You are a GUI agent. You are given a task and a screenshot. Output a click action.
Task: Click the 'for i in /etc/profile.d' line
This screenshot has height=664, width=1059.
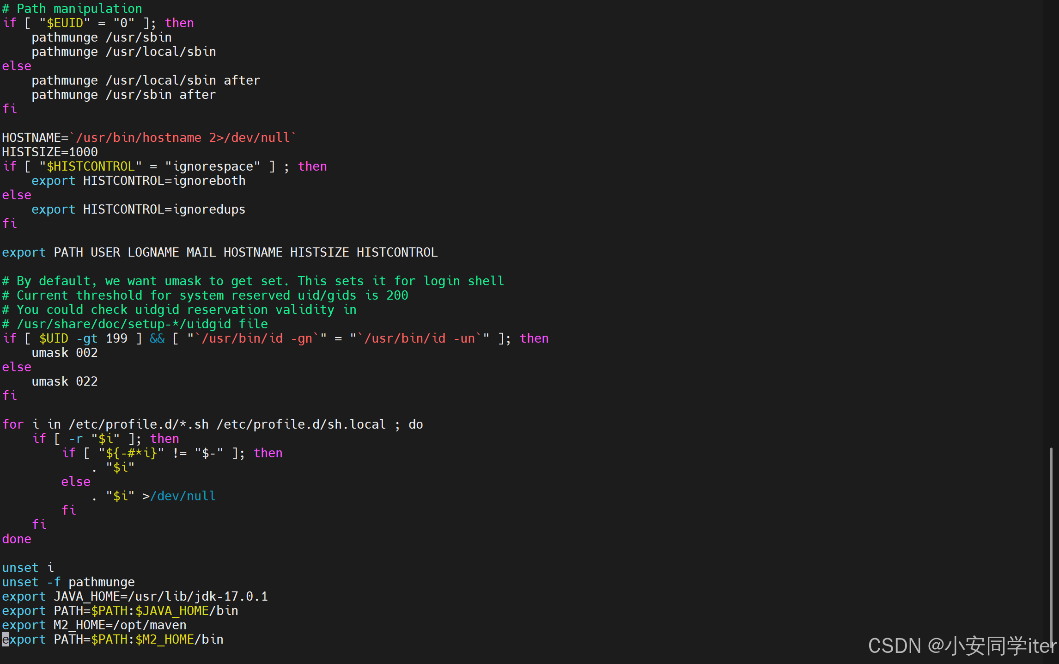(x=213, y=424)
